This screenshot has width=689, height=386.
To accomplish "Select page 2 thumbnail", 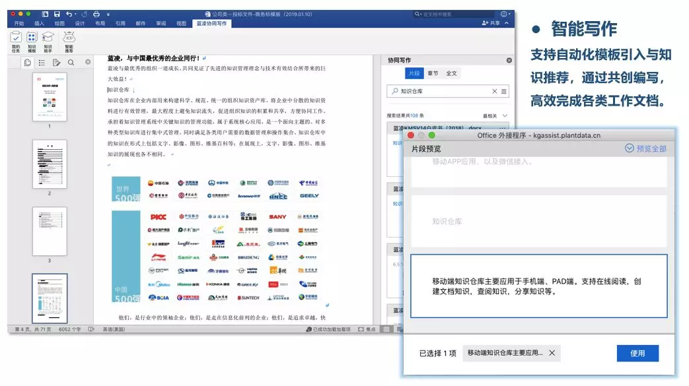I will (50, 164).
